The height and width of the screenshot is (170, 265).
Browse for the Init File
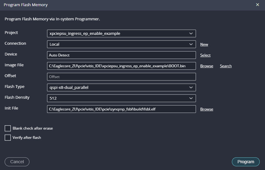tap(206, 109)
